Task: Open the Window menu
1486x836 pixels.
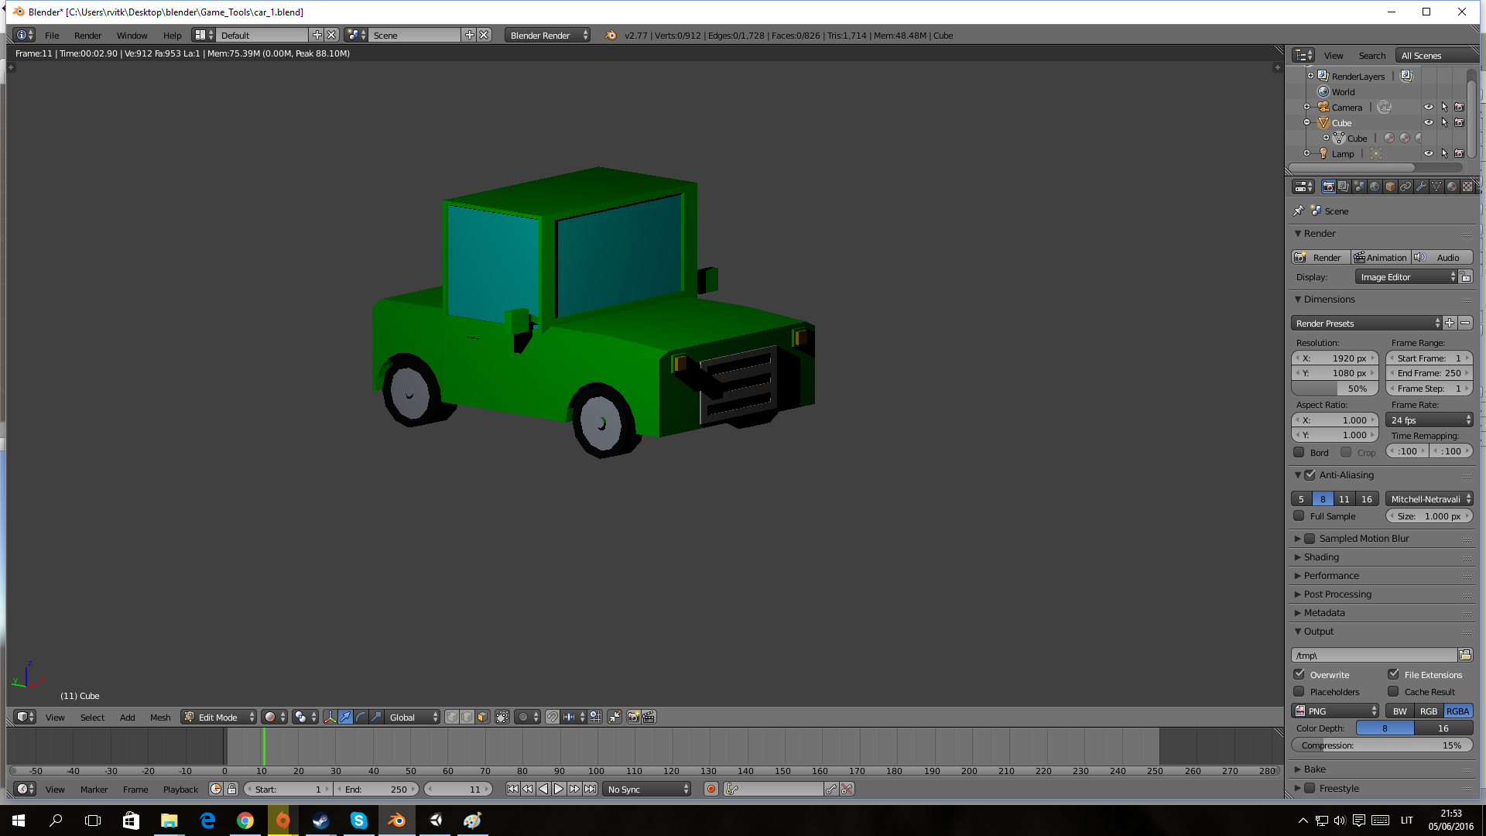Action: coord(132,35)
